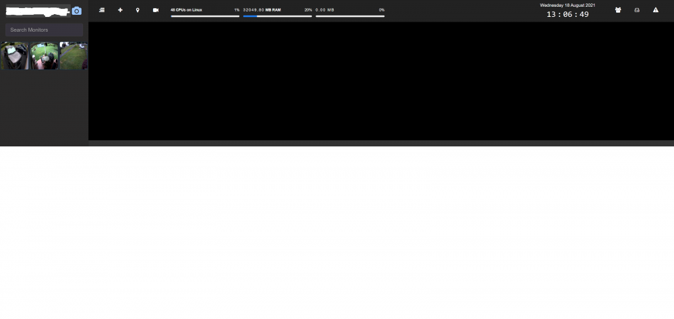Screen dimensions: 674x319
Task: Click the CPU usage progress bar
Action: 205,16
